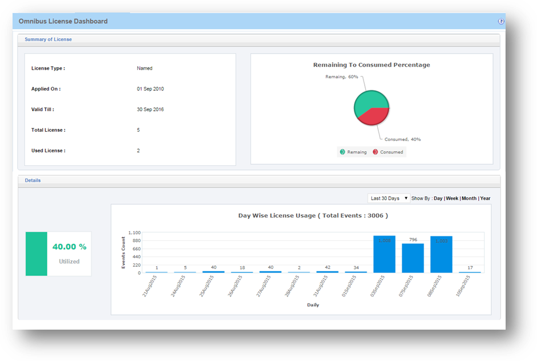Click the 25Aug2015 bar with value 40

point(213,271)
